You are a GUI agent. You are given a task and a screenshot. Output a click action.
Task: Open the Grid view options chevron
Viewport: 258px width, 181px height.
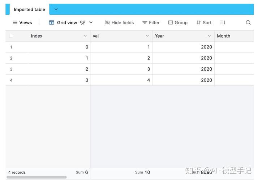coord(91,22)
